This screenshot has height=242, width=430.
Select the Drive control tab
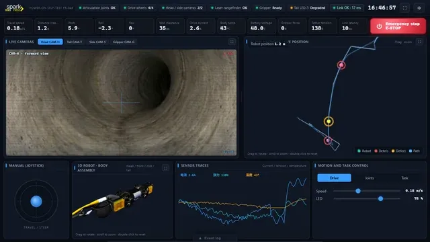point(334,177)
